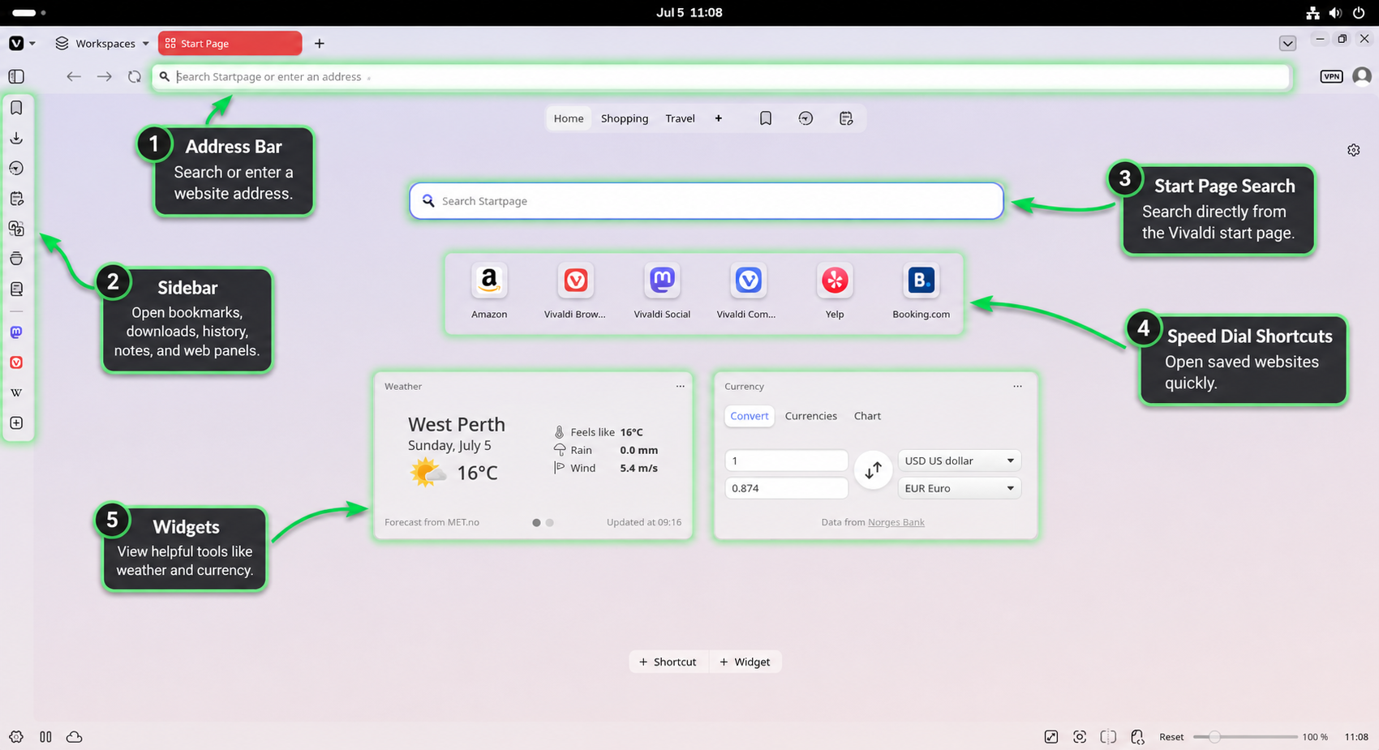Reset the page zoom level
This screenshot has height=750, width=1379.
point(1171,737)
